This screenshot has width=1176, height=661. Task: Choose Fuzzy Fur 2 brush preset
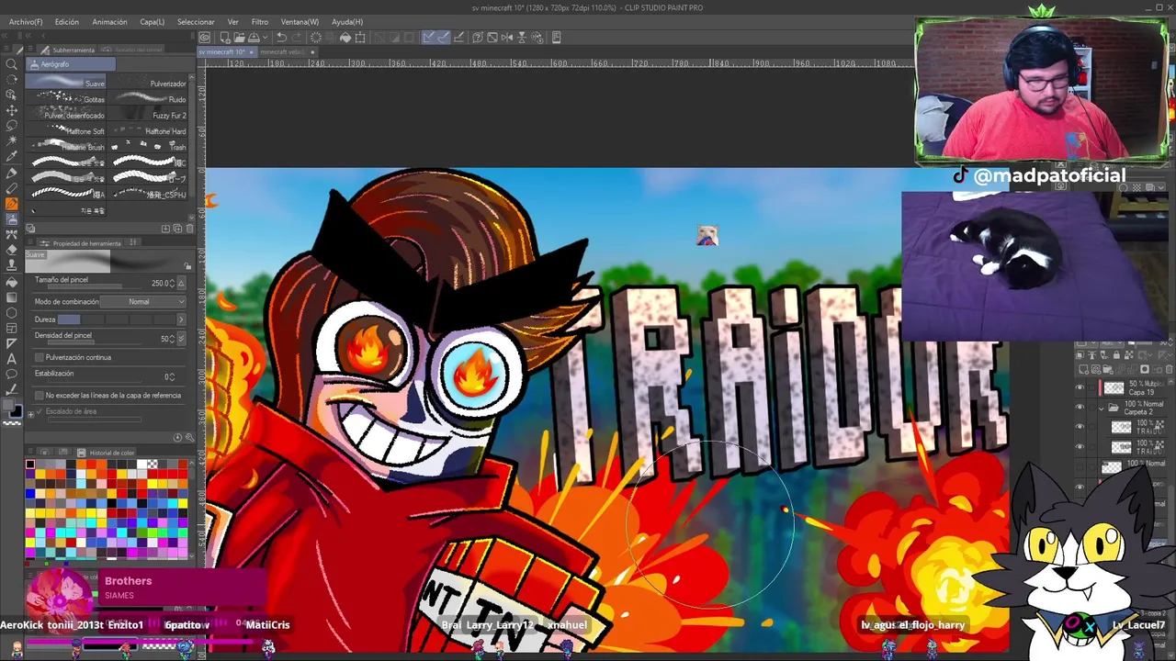pos(148,115)
